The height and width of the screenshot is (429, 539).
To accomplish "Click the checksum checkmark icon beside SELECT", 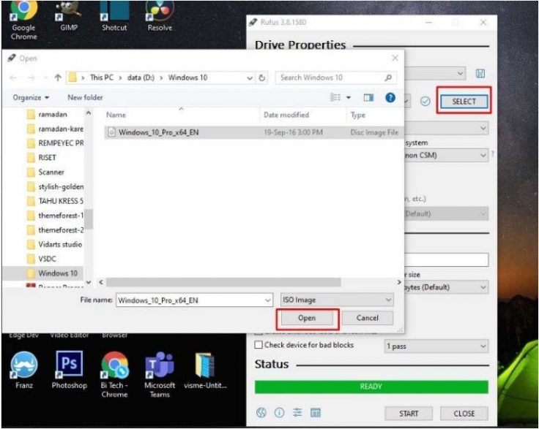I will [425, 102].
